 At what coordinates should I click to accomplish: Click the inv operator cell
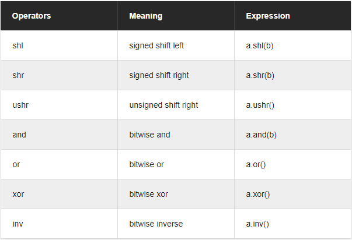18,224
